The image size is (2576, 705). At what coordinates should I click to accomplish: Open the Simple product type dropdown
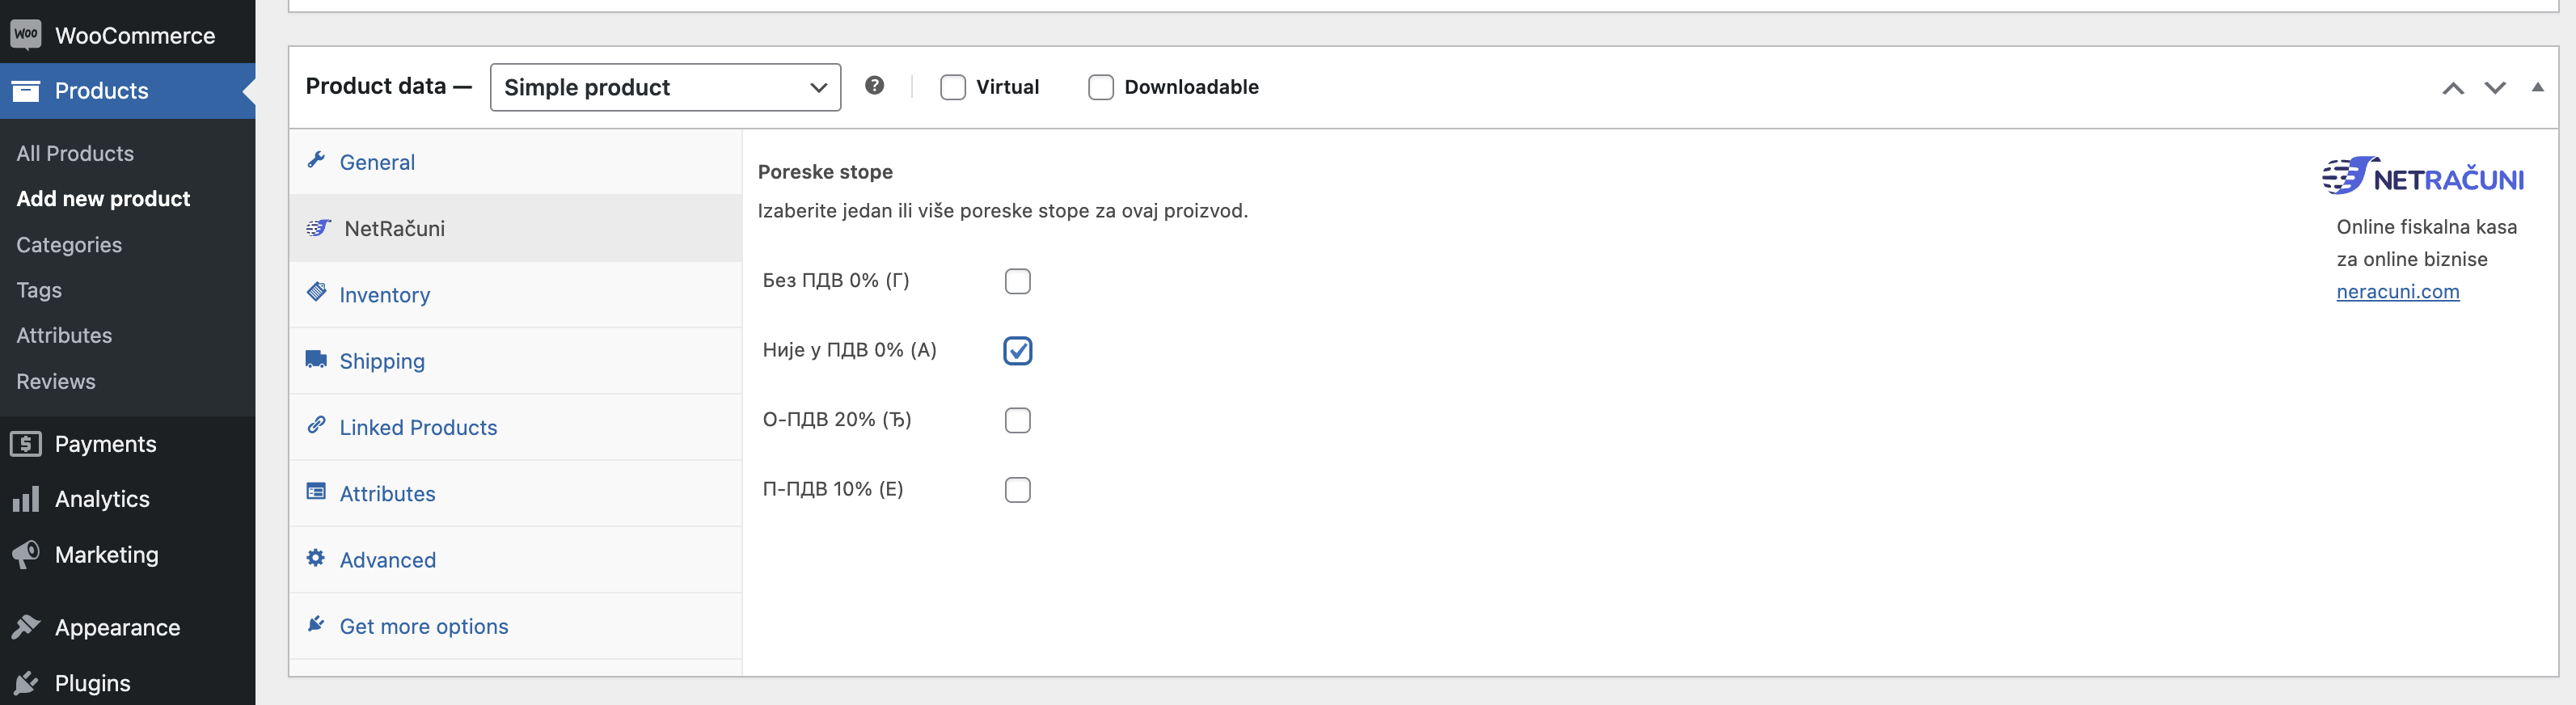click(665, 87)
